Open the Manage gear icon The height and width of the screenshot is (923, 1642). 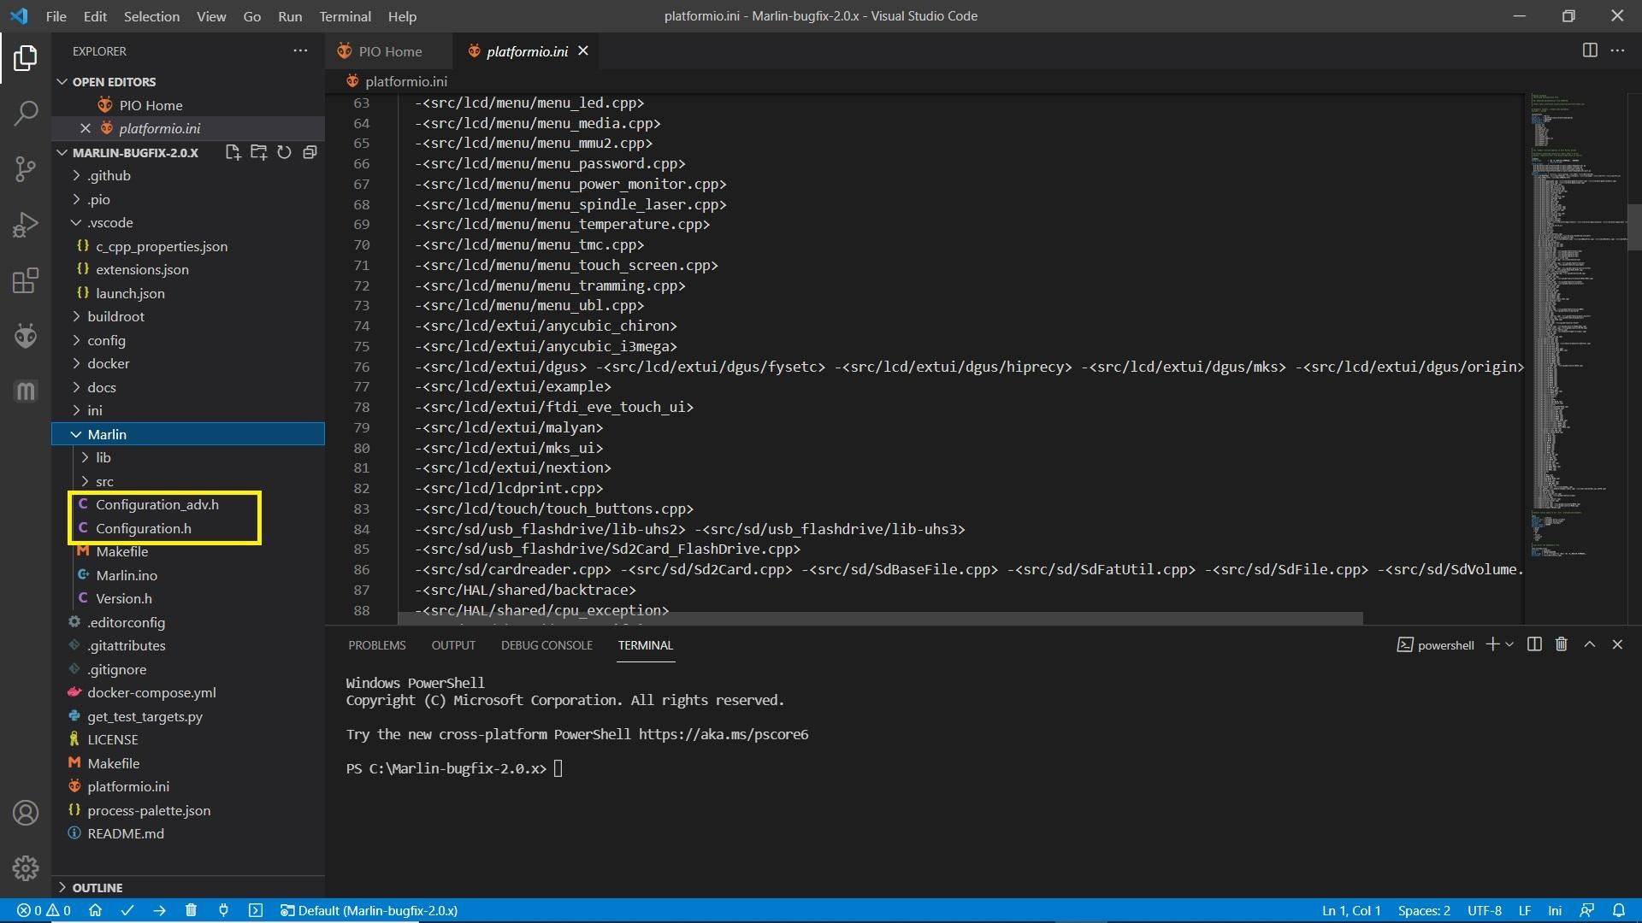(x=26, y=868)
